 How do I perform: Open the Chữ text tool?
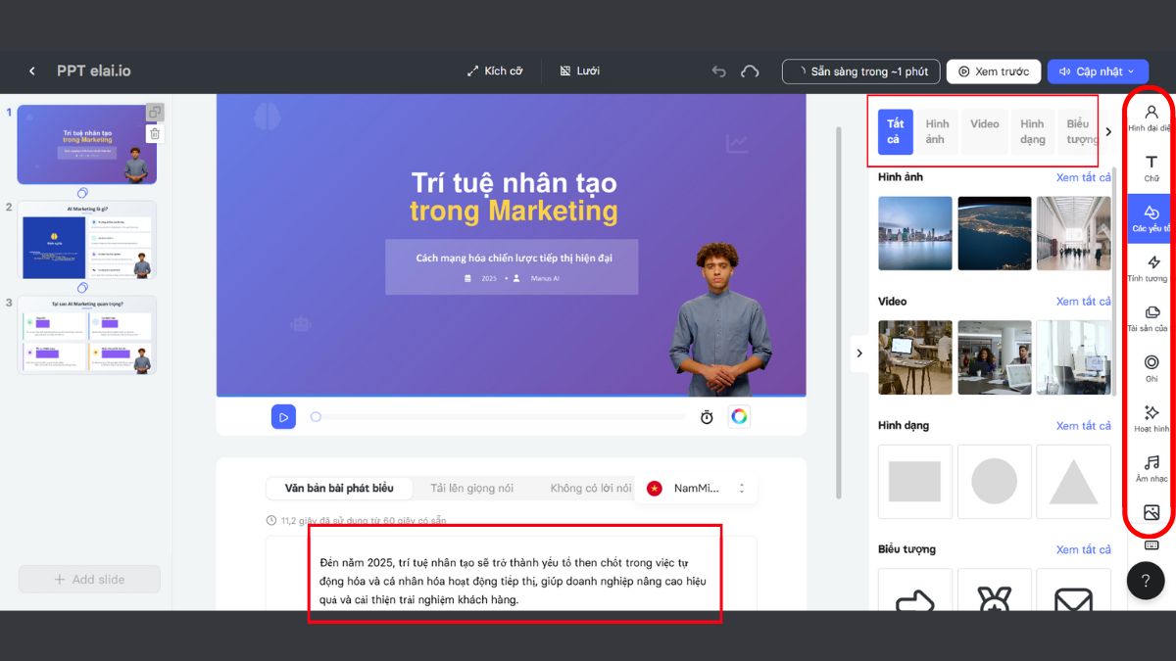coord(1151,167)
